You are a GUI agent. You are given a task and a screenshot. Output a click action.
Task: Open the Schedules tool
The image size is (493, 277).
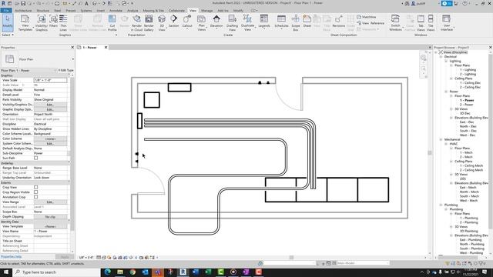(281, 22)
